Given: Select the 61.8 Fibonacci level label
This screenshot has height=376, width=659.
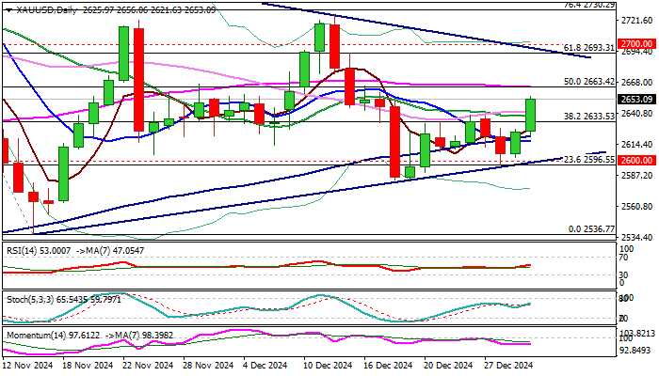Looking at the screenshot, I should [579, 47].
